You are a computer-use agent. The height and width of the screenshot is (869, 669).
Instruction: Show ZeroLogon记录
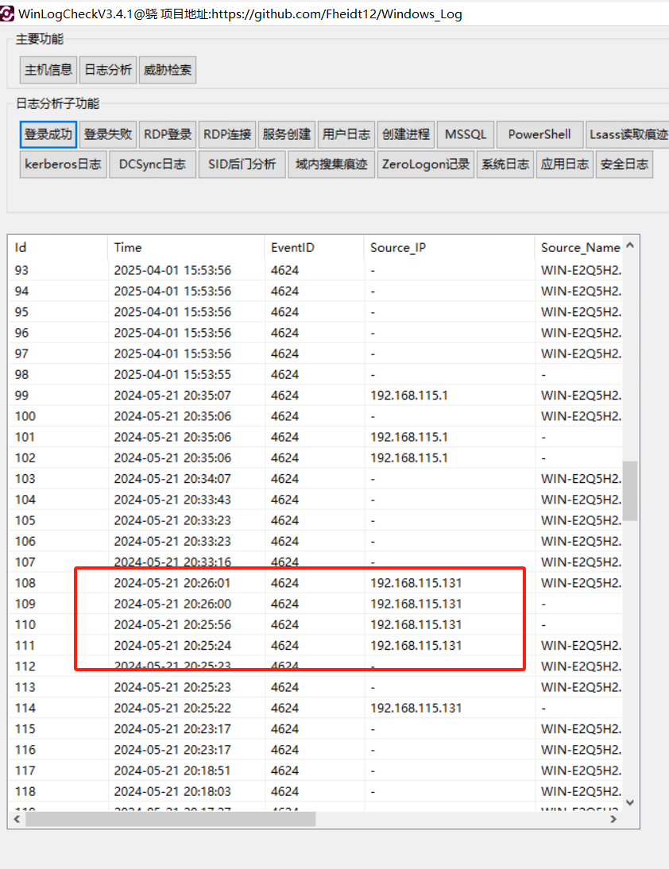click(x=426, y=164)
